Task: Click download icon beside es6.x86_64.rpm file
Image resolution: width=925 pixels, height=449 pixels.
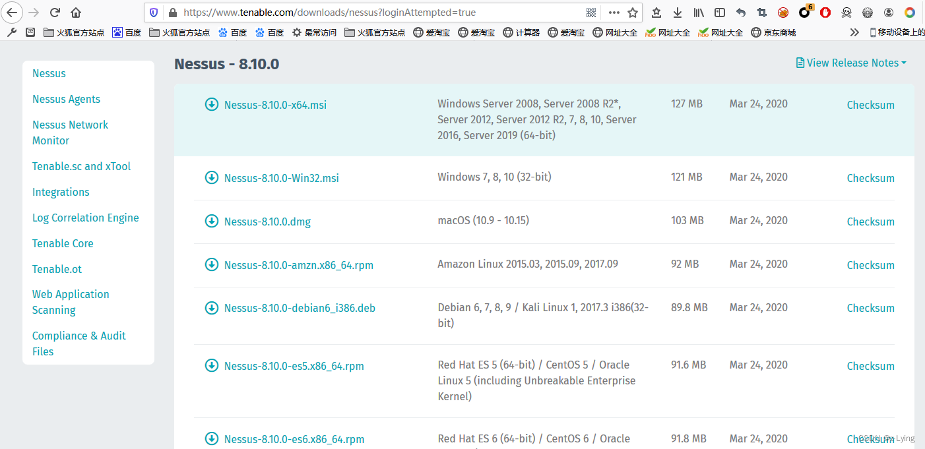Action: [x=211, y=438]
